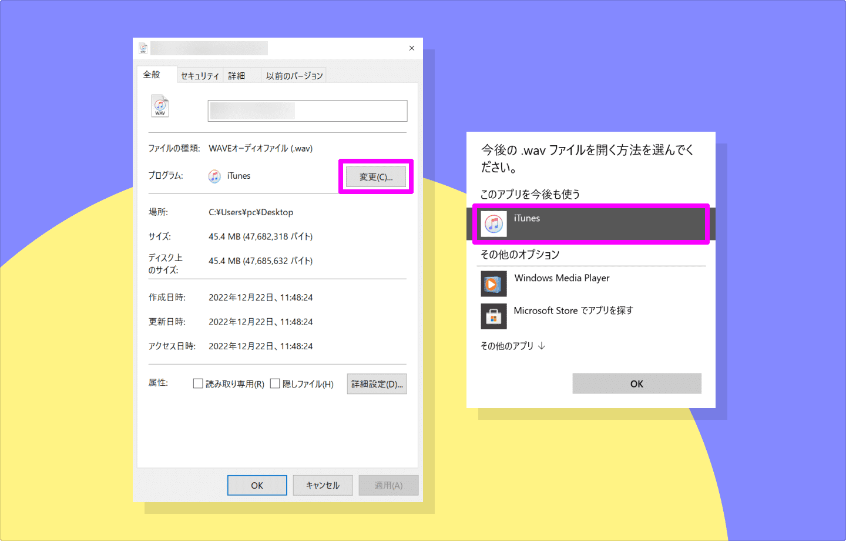Click the アクセス日時 date value
846x541 pixels.
coord(261,346)
